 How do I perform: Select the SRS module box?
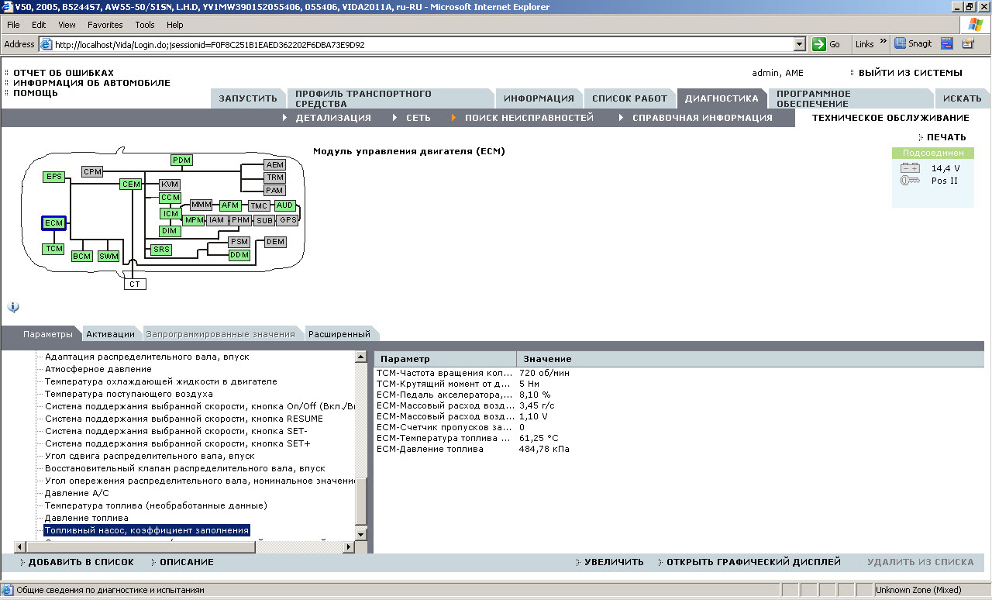(161, 250)
